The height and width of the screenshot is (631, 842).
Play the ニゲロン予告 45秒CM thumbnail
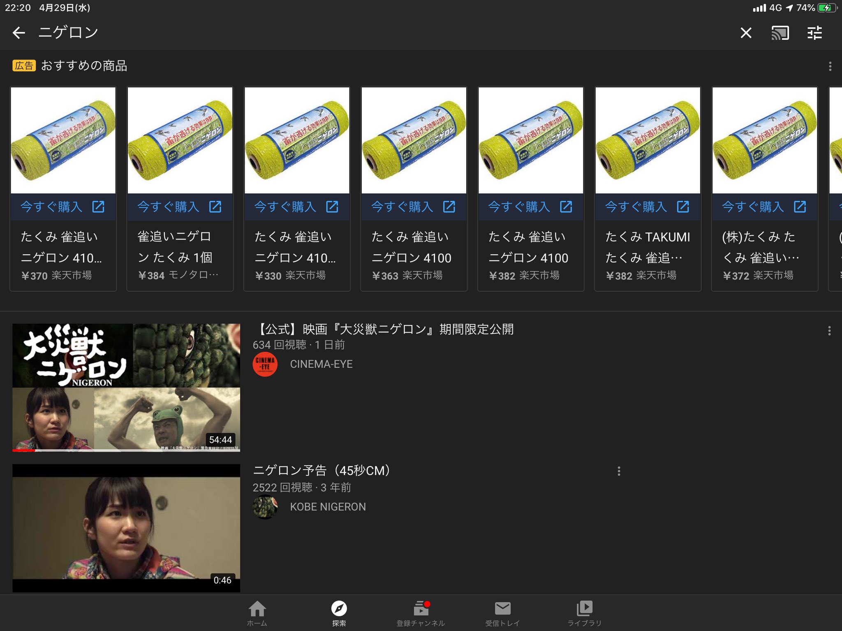(x=126, y=528)
